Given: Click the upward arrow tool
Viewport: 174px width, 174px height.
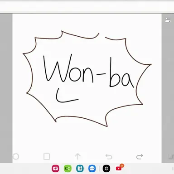Looking at the screenshot, I should coord(78,156).
